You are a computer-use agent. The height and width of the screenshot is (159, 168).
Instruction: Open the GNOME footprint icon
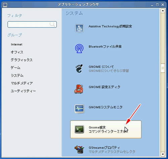[79, 69]
